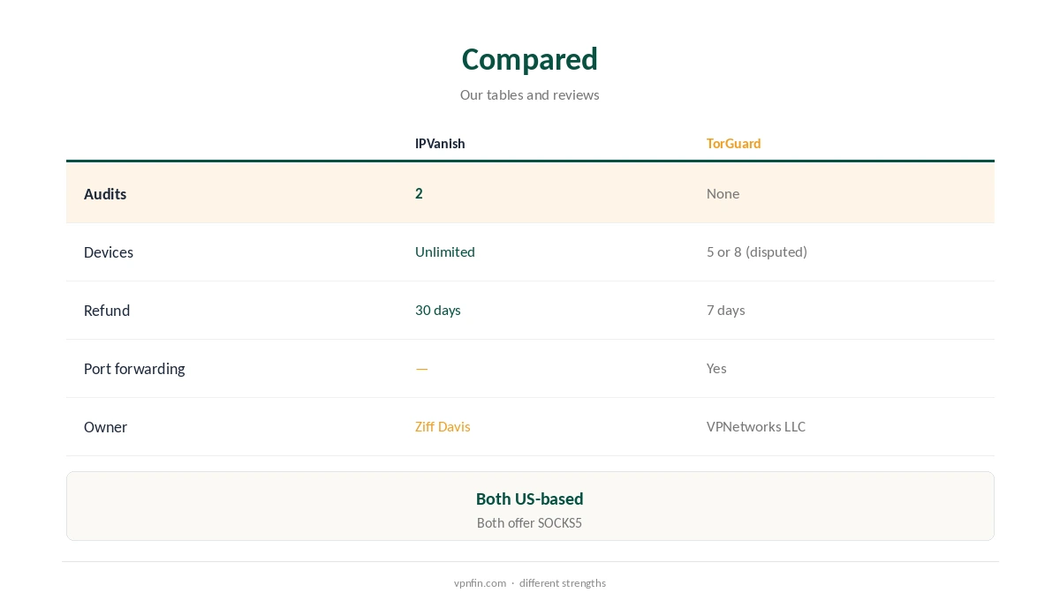The width and height of the screenshot is (1060, 600).
Task: Select the 'Our tables and reviews' subtitle
Action: (x=530, y=94)
